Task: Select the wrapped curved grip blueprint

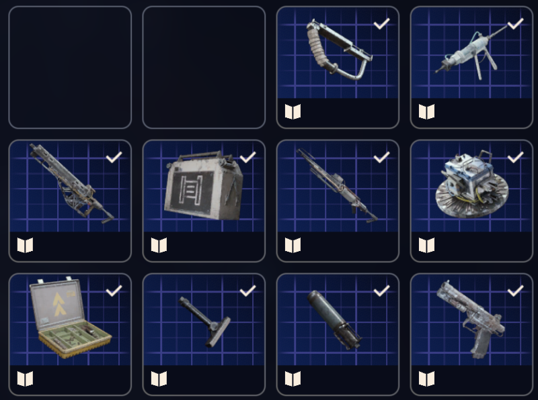Action: coord(338,68)
